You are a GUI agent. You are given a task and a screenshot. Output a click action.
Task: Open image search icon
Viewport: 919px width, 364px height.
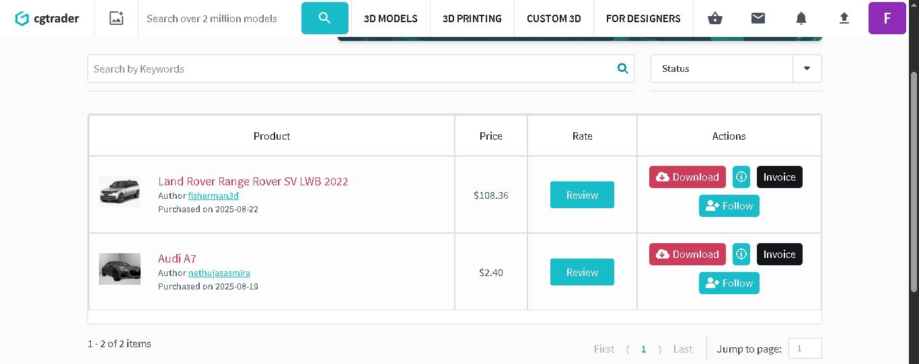(x=116, y=18)
